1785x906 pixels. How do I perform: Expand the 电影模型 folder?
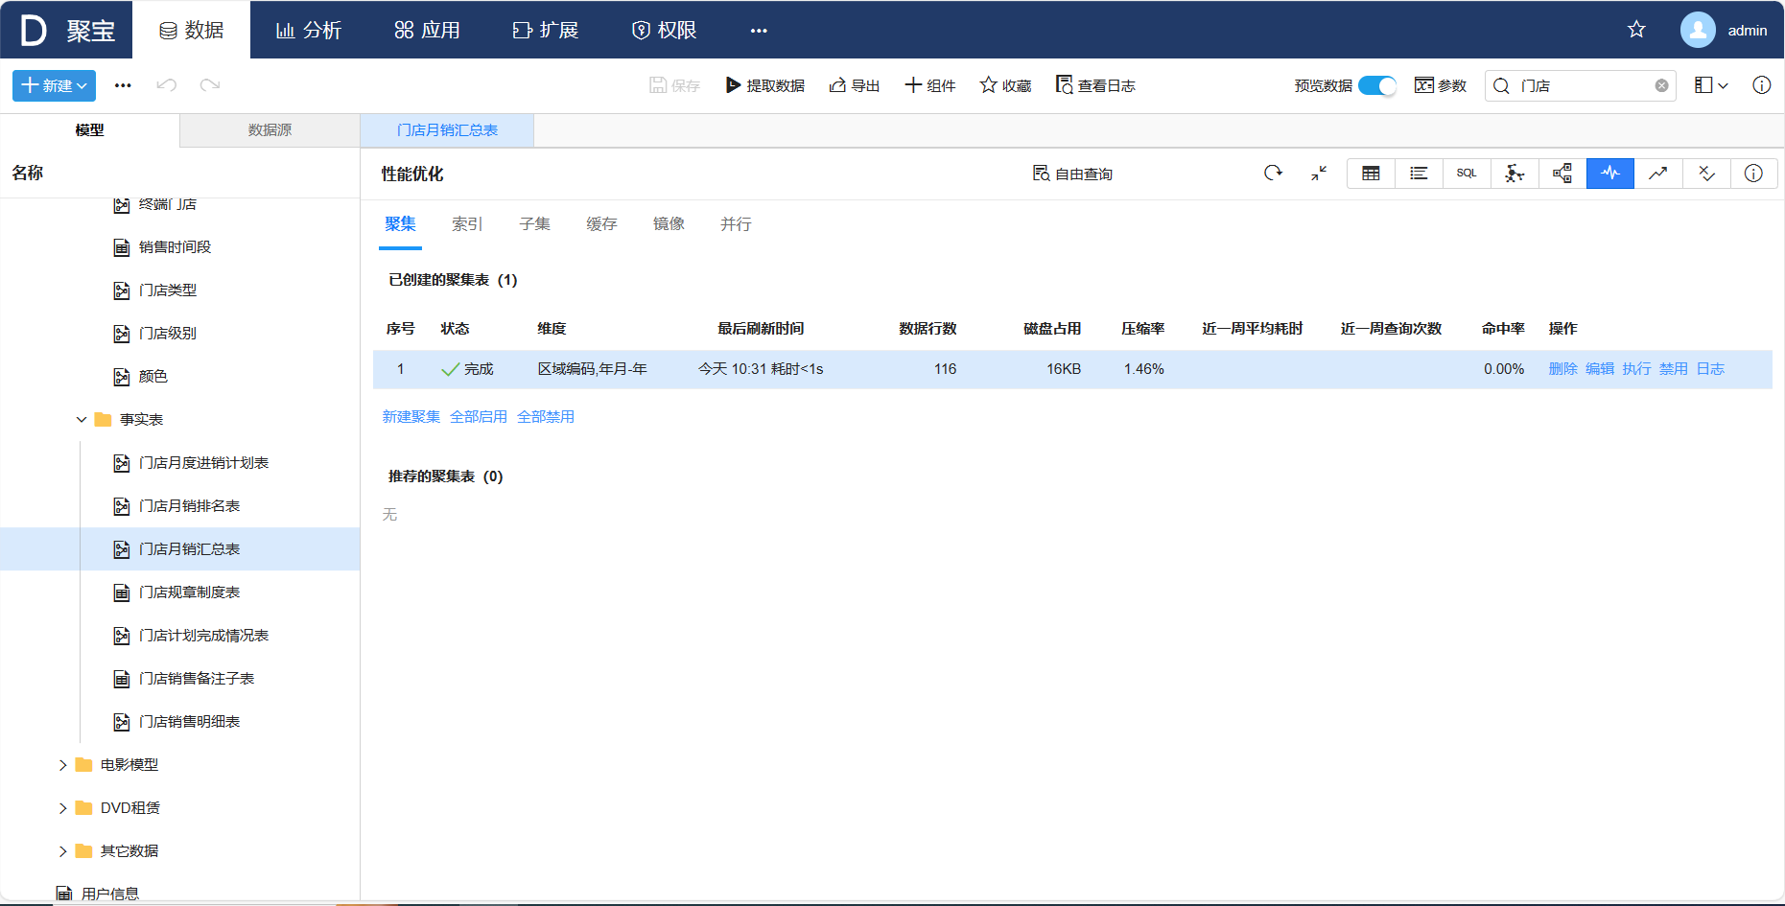pyautogui.click(x=63, y=765)
